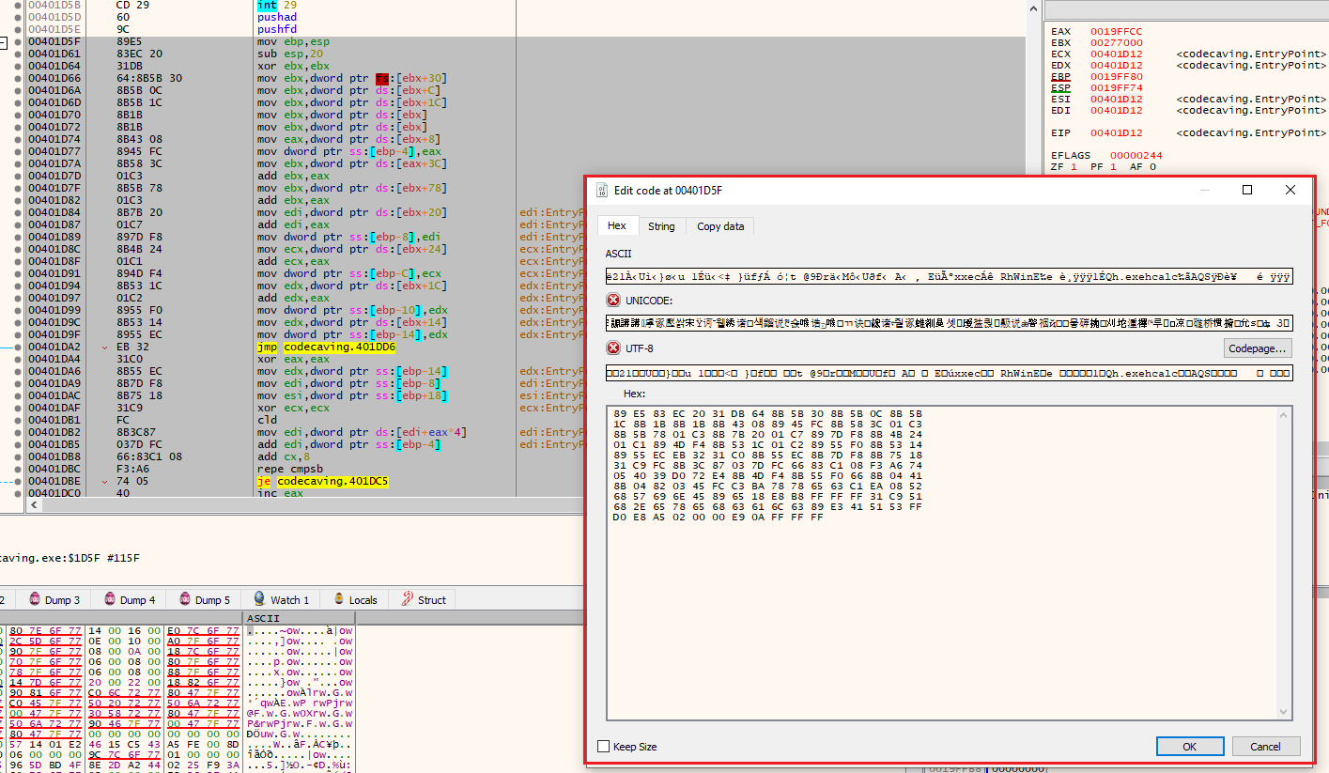Toggle the AF flag value
The height and width of the screenshot is (773, 1329).
(1151, 166)
